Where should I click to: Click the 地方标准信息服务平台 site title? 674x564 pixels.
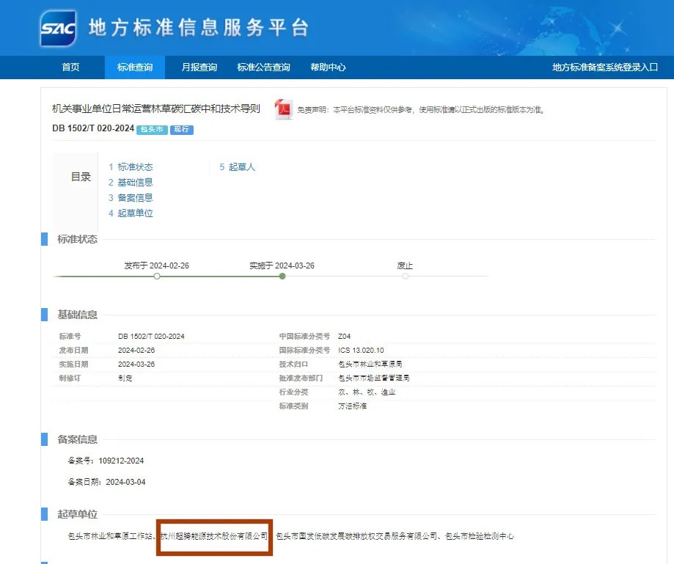pos(199,28)
